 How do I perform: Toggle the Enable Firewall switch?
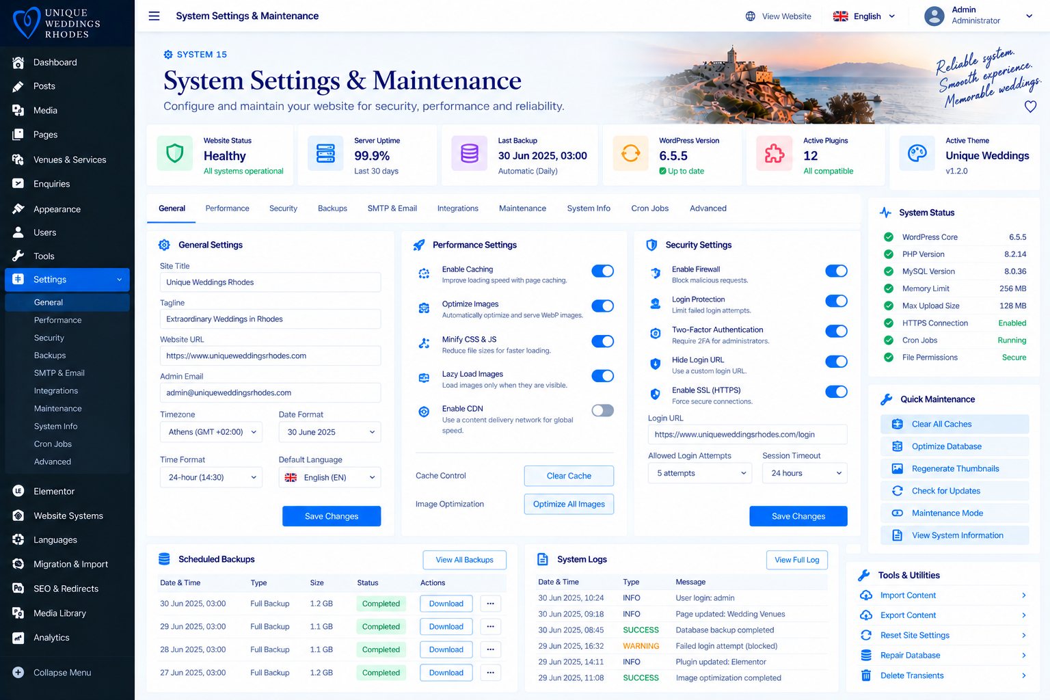click(x=837, y=271)
